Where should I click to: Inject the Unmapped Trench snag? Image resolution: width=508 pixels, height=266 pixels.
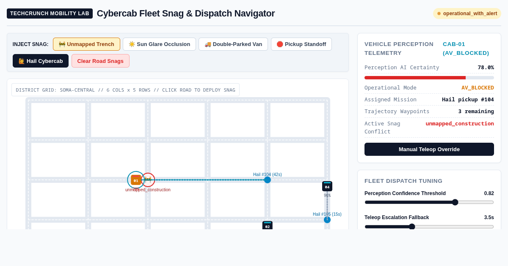tap(86, 44)
